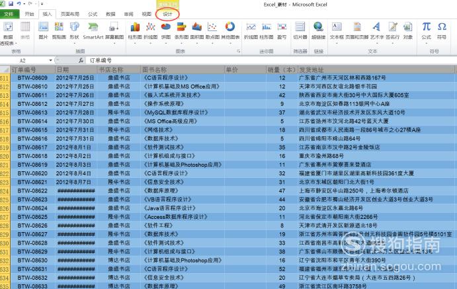Open the Screenshot (屏幕截图) dropdown

(114, 32)
